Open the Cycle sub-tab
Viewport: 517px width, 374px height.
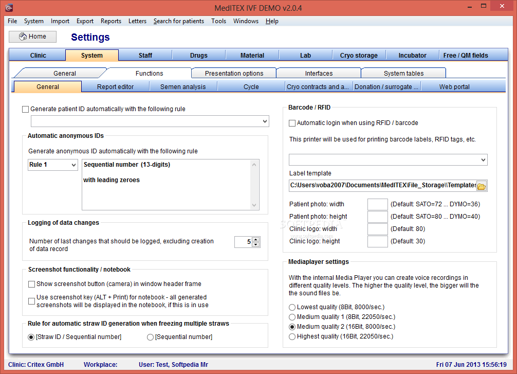[251, 87]
